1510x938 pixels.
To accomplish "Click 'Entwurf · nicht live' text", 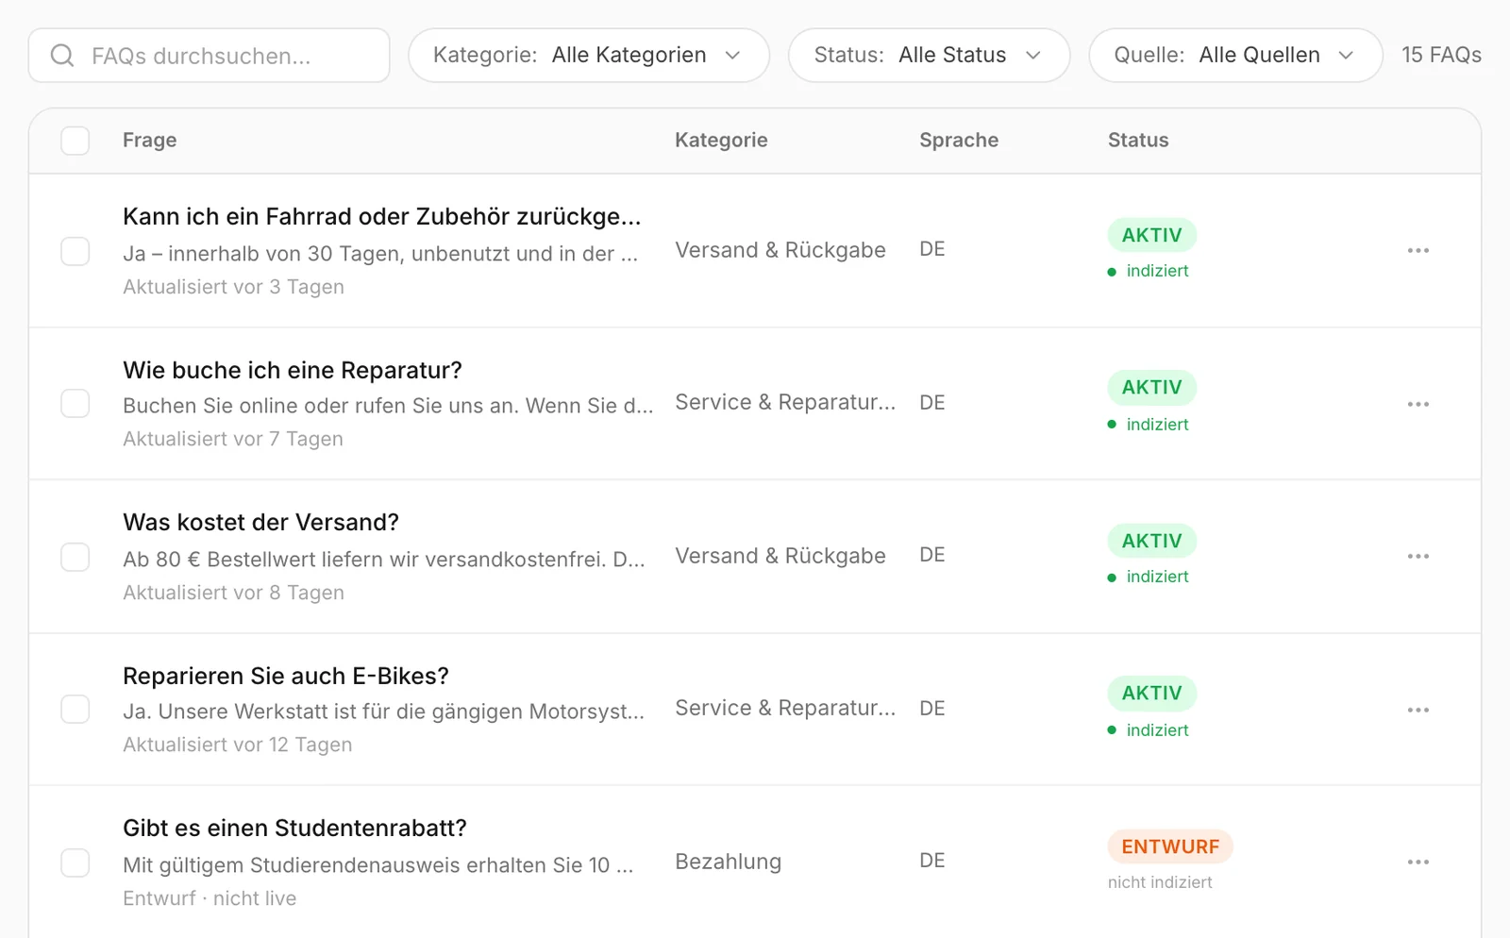I will coord(210,898).
